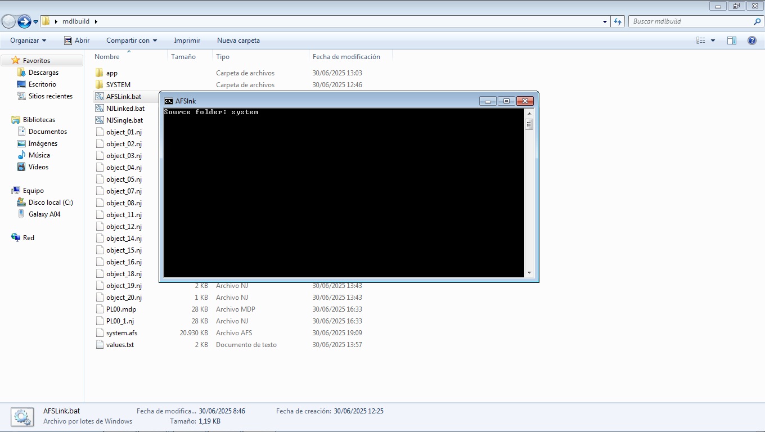Click the back navigation arrow
Screen dimensions: 765x432
pos(8,21)
